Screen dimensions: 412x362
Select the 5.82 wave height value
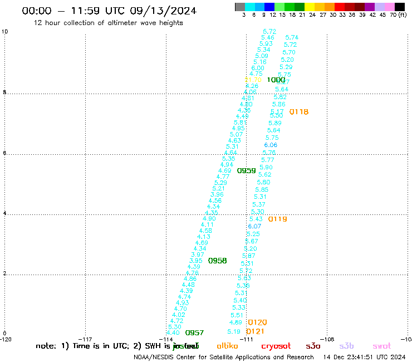[280, 97]
